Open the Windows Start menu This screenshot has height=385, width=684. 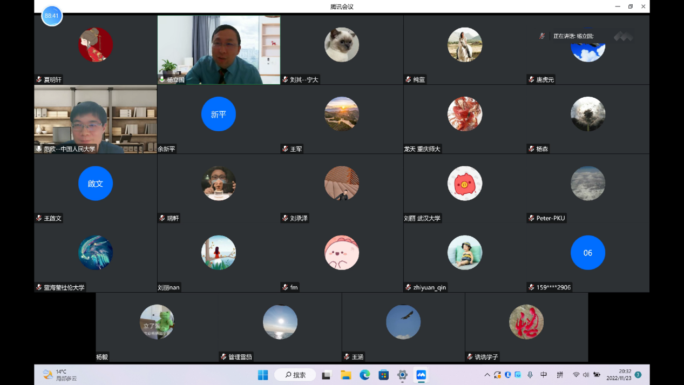[263, 375]
